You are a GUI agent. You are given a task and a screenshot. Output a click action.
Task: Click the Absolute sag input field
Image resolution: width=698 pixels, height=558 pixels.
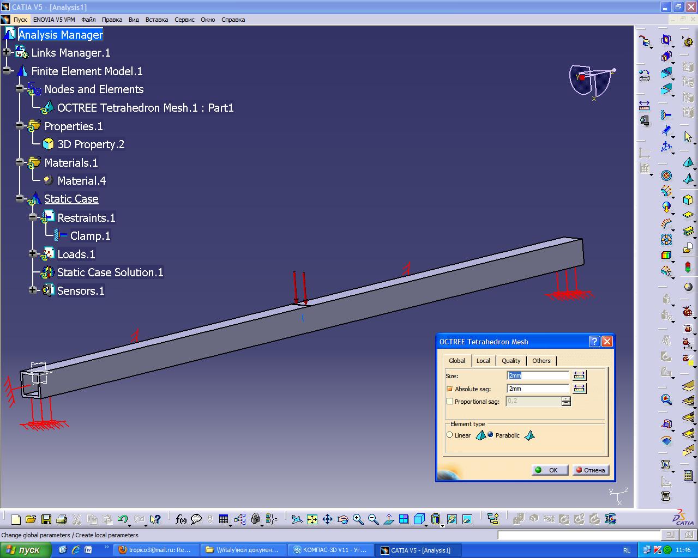[x=538, y=389]
